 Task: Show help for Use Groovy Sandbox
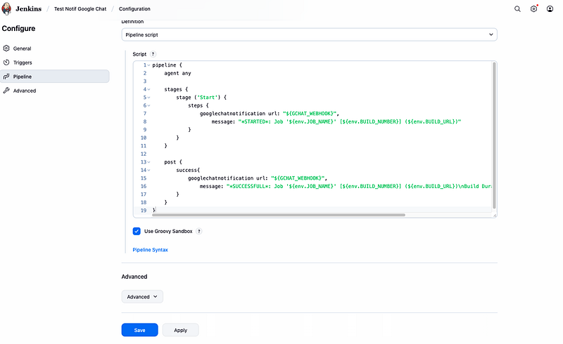(x=199, y=231)
